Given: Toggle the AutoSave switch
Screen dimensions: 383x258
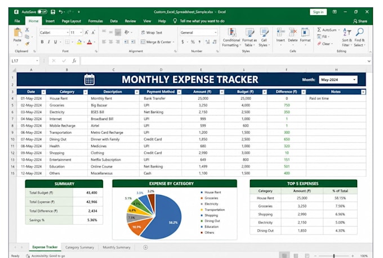Looking at the screenshot, I should coord(42,12).
